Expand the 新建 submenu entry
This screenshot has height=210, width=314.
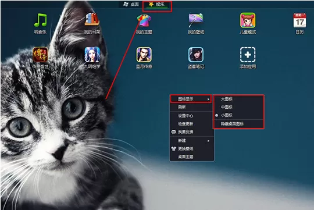(x=191, y=141)
